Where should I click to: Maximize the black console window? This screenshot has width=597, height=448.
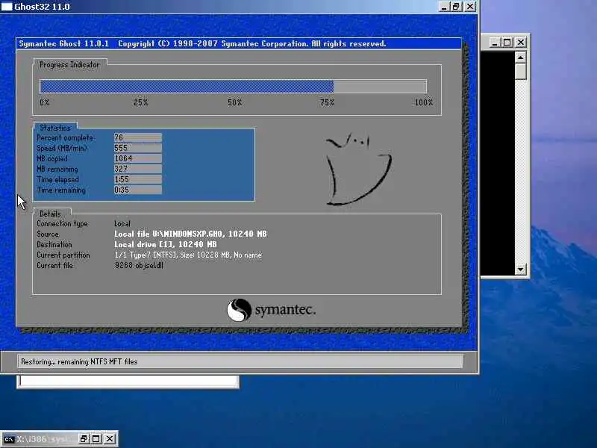[x=507, y=43]
